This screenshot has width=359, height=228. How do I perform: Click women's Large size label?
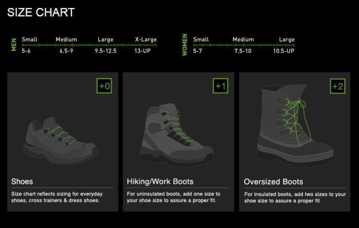click(x=287, y=39)
